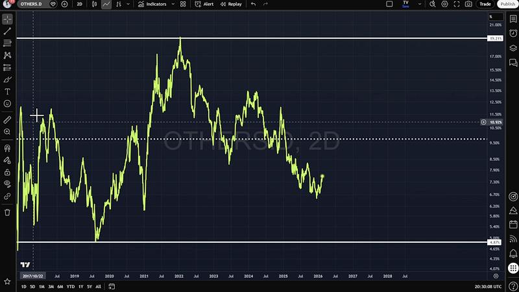Image resolution: width=519 pixels, height=292 pixels.
Task: Hide all drawings with the eye icon
Action: 7,184
